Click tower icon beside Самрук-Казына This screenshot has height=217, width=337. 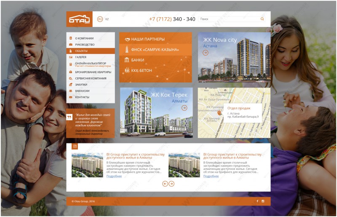127,49
